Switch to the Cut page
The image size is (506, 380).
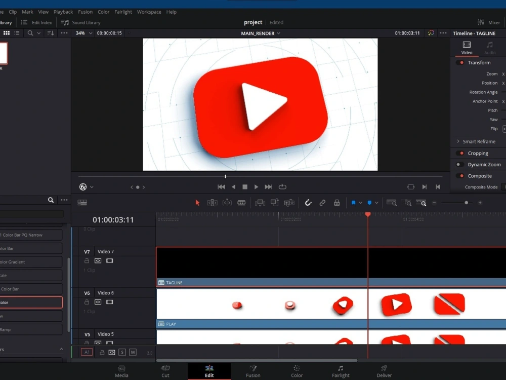[x=165, y=371]
